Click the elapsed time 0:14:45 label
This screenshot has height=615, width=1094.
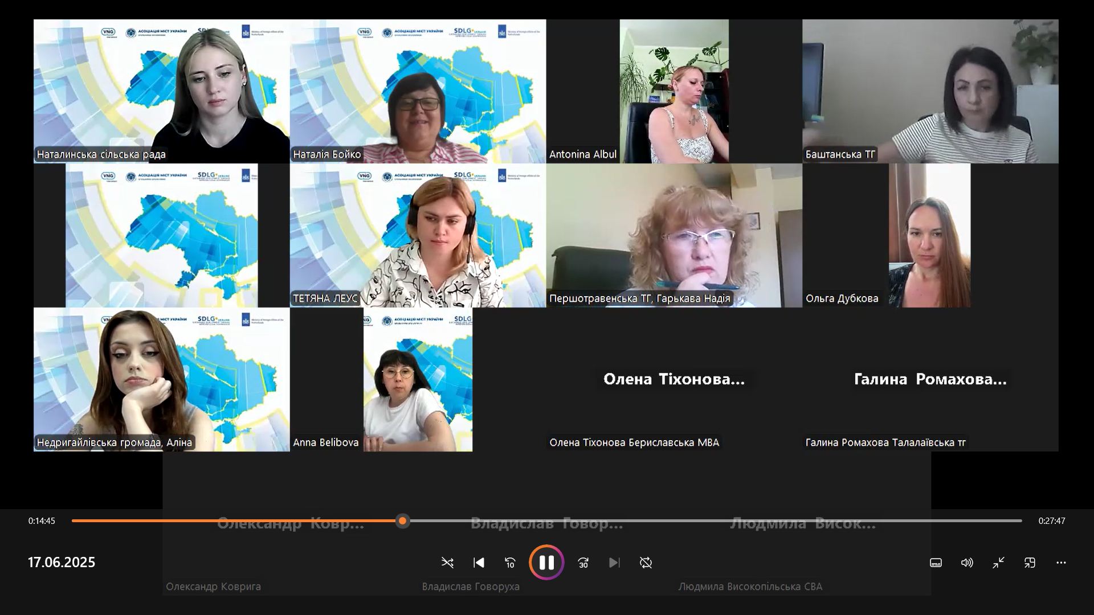click(x=42, y=520)
